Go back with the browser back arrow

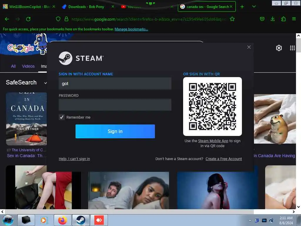tap(7, 19)
